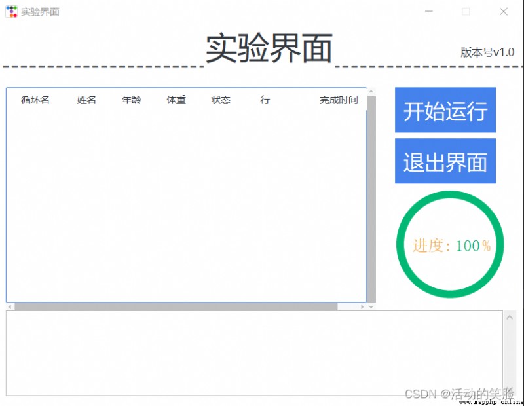Select the 年龄 column header

coord(132,100)
